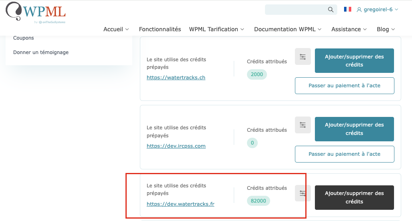This screenshot has height=221, width=412.
Task: Click Crédits attribués label for dev.ircpss.com
Action: tap(267, 130)
